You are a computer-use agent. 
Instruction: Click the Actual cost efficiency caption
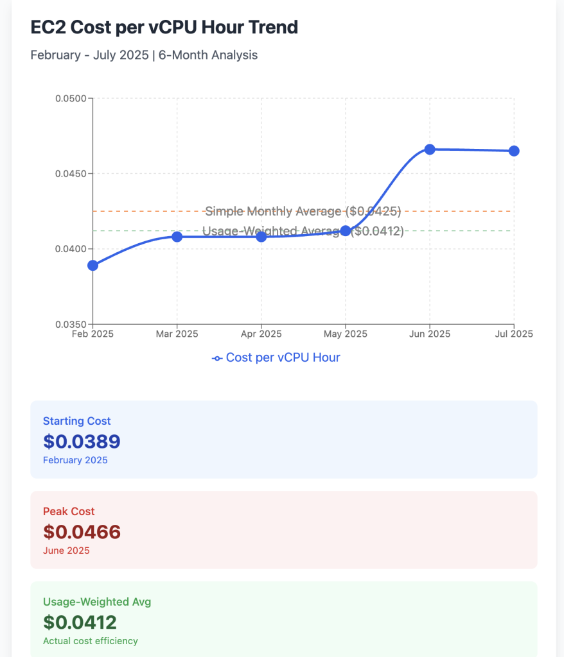coord(91,641)
